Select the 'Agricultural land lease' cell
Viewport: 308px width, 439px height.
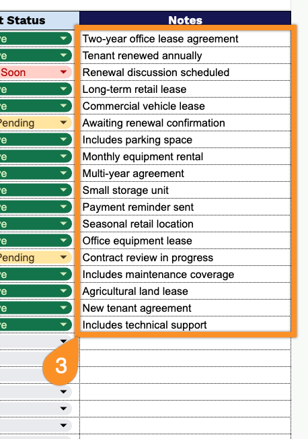pos(185,291)
